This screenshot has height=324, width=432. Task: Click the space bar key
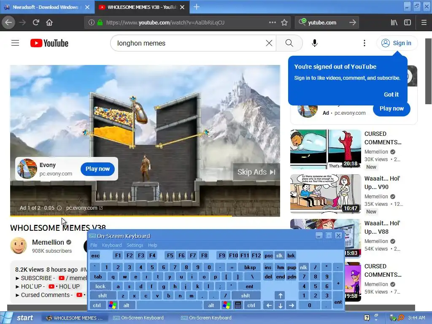point(170,305)
